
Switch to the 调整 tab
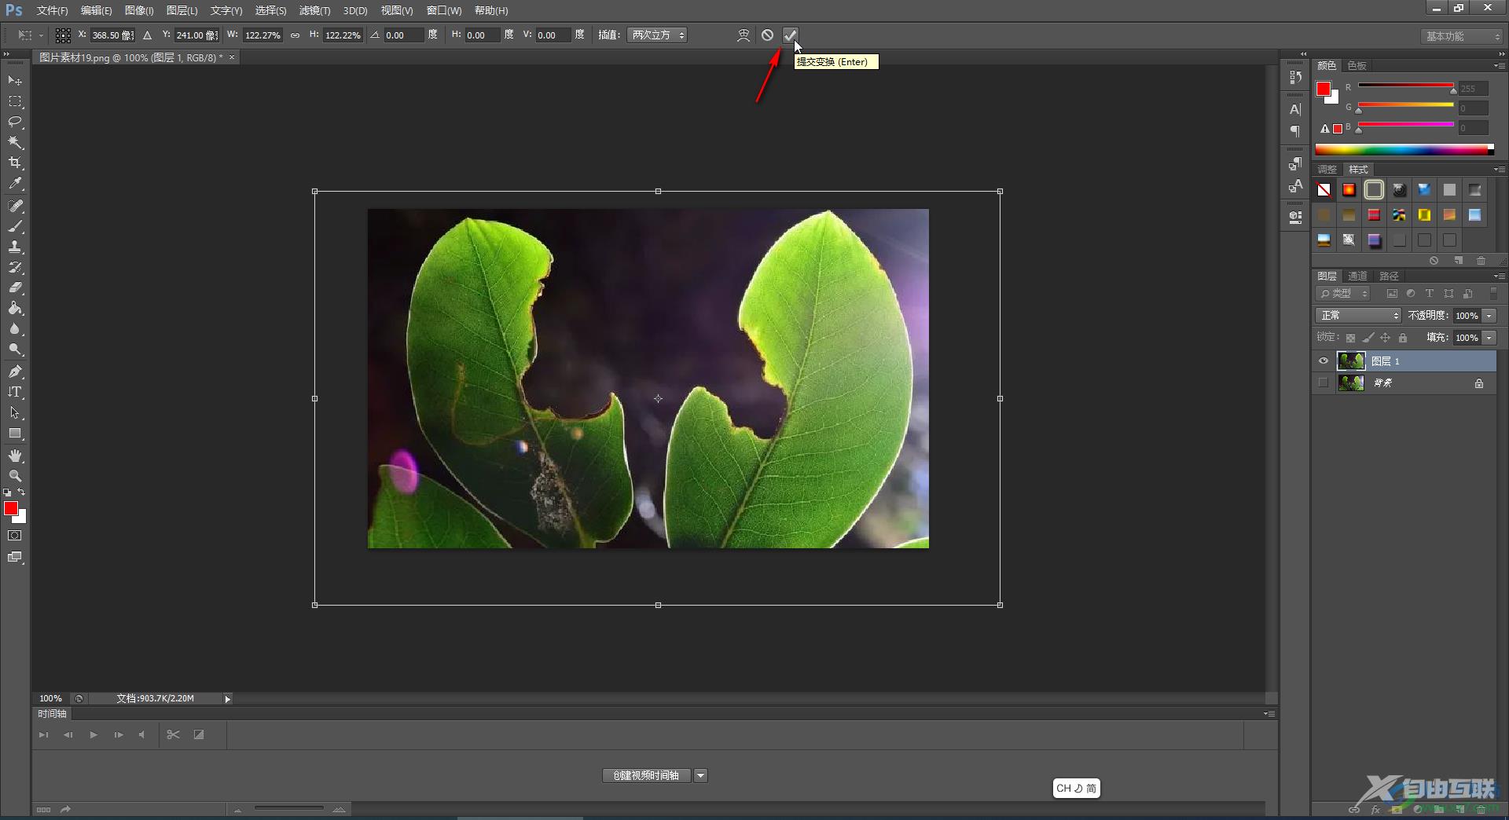[x=1327, y=169]
